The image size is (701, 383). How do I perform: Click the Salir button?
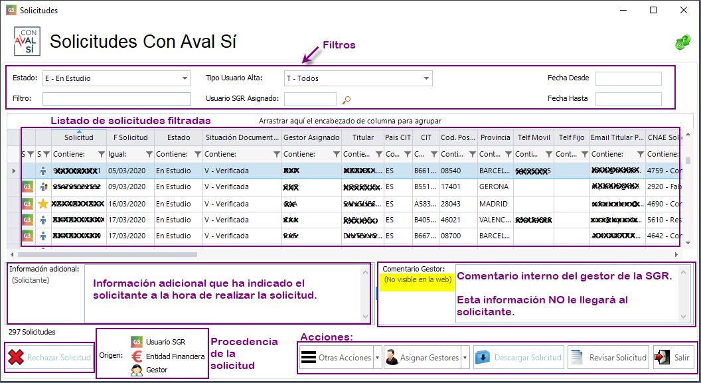click(674, 358)
